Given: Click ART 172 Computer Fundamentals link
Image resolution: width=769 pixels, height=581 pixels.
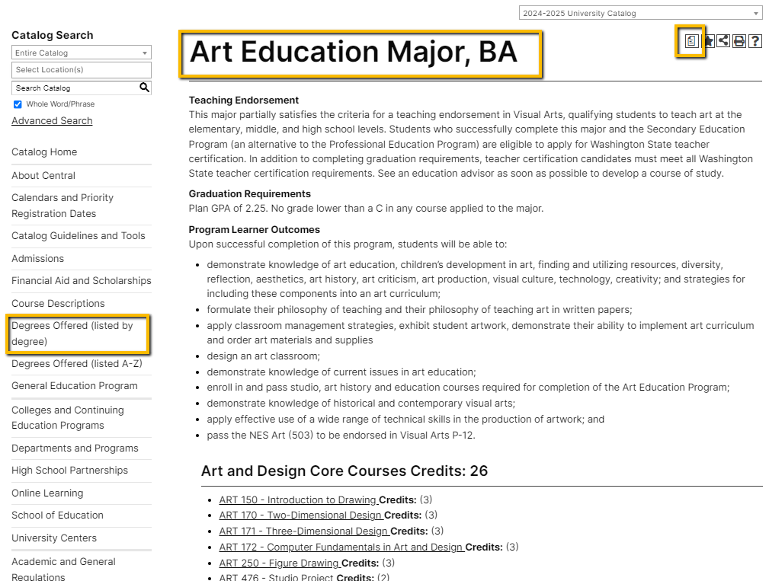Looking at the screenshot, I should 340,547.
